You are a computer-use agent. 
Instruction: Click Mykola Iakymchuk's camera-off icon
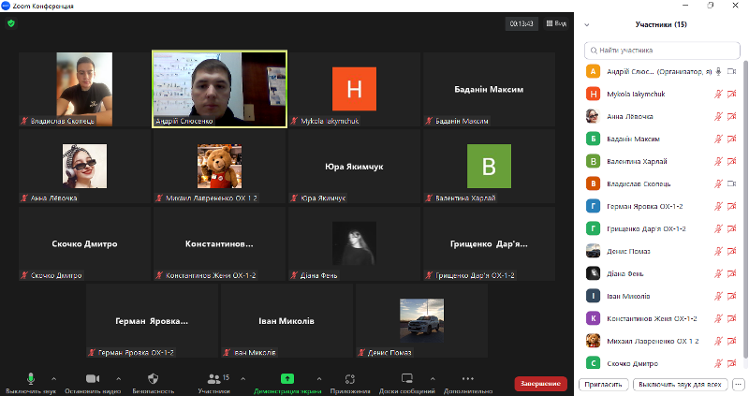pos(732,95)
